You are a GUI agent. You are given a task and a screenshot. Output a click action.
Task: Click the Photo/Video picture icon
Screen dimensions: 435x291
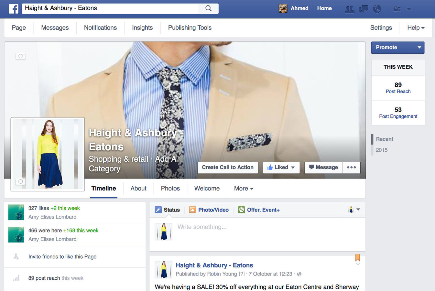(x=192, y=210)
